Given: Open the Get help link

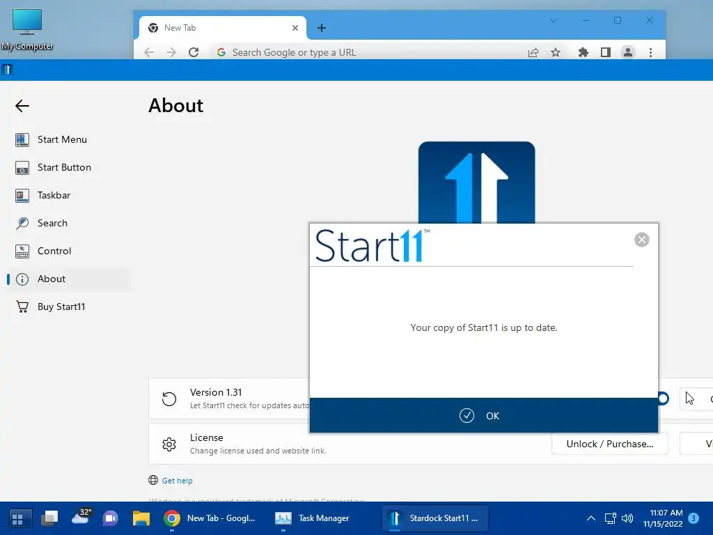Looking at the screenshot, I should pos(178,481).
